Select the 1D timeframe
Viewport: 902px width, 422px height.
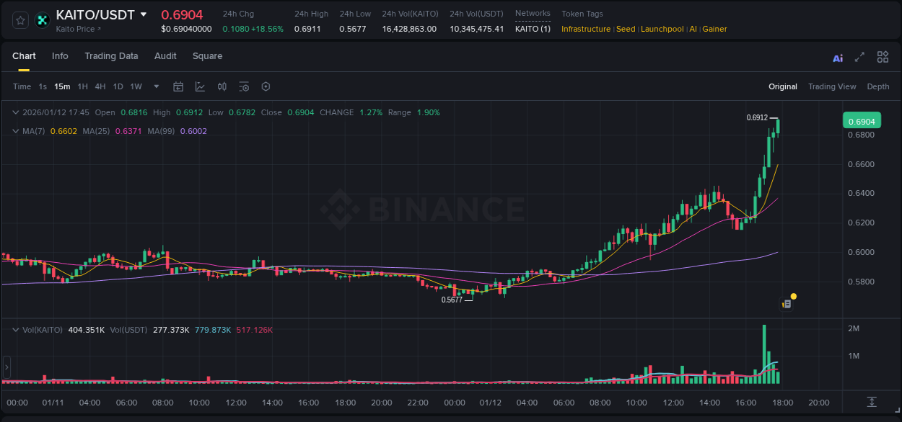click(117, 86)
